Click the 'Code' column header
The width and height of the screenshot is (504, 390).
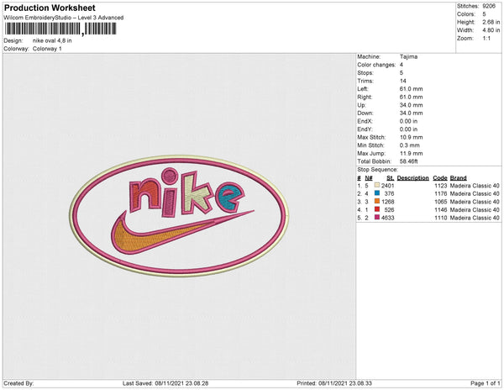440,178
